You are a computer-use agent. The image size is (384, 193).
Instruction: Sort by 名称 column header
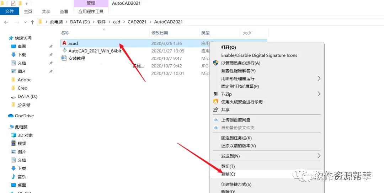point(65,33)
